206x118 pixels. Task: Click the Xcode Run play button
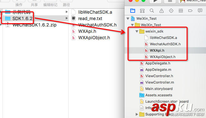(x=156, y=1)
